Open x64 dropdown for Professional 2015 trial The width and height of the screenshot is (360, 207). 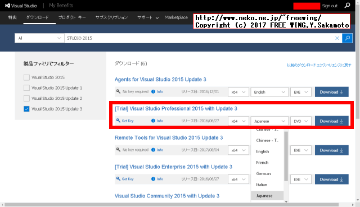[x=238, y=121]
